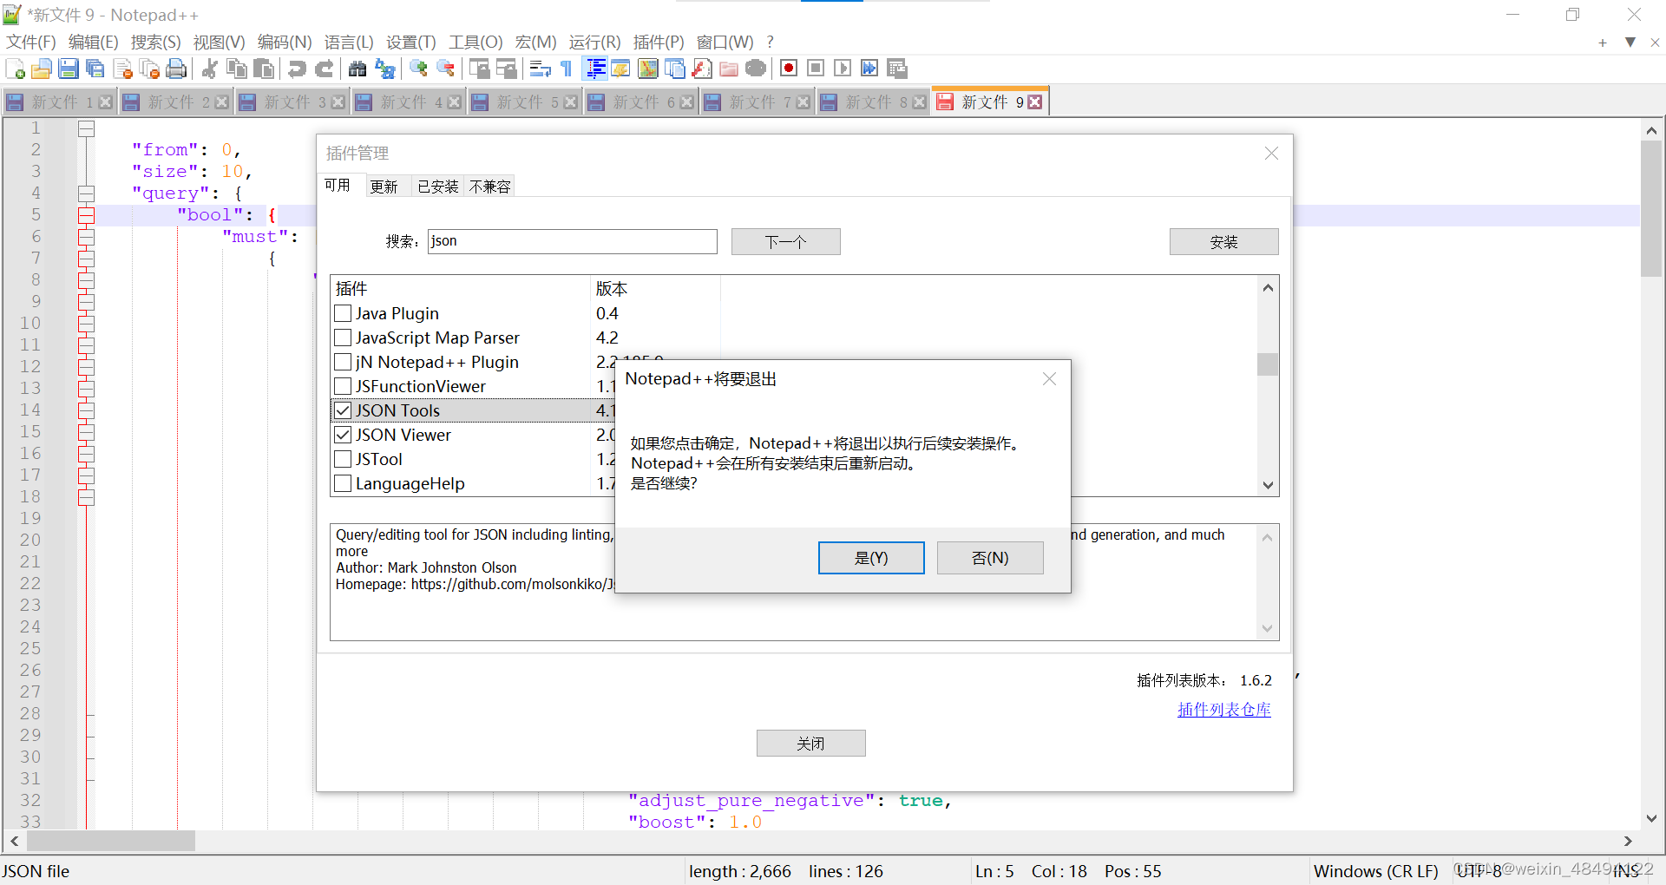
Task: Click 否(N) to cancel exit
Action: (990, 558)
